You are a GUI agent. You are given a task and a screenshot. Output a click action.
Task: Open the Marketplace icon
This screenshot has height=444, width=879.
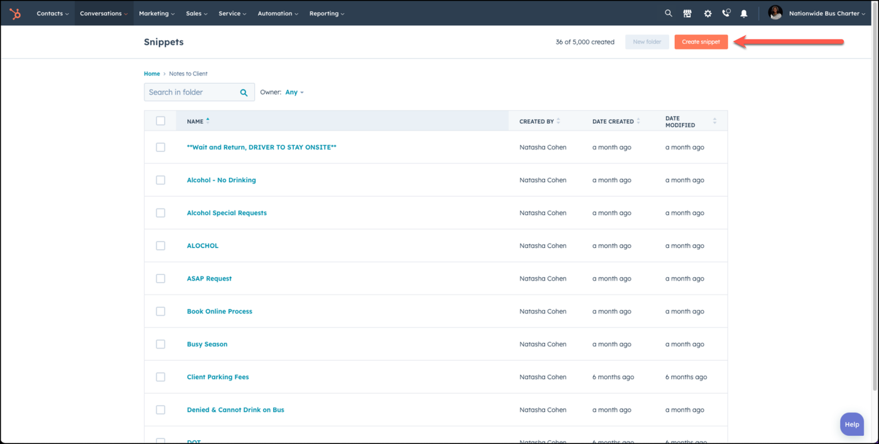[x=688, y=13]
